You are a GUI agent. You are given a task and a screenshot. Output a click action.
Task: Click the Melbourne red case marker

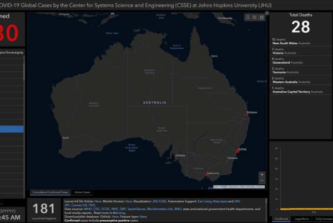pyautogui.click(x=206, y=175)
